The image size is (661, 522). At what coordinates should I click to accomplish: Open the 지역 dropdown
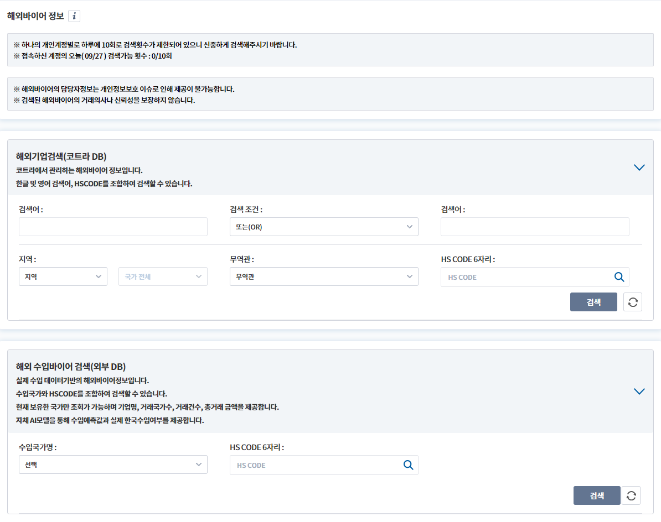tap(63, 276)
